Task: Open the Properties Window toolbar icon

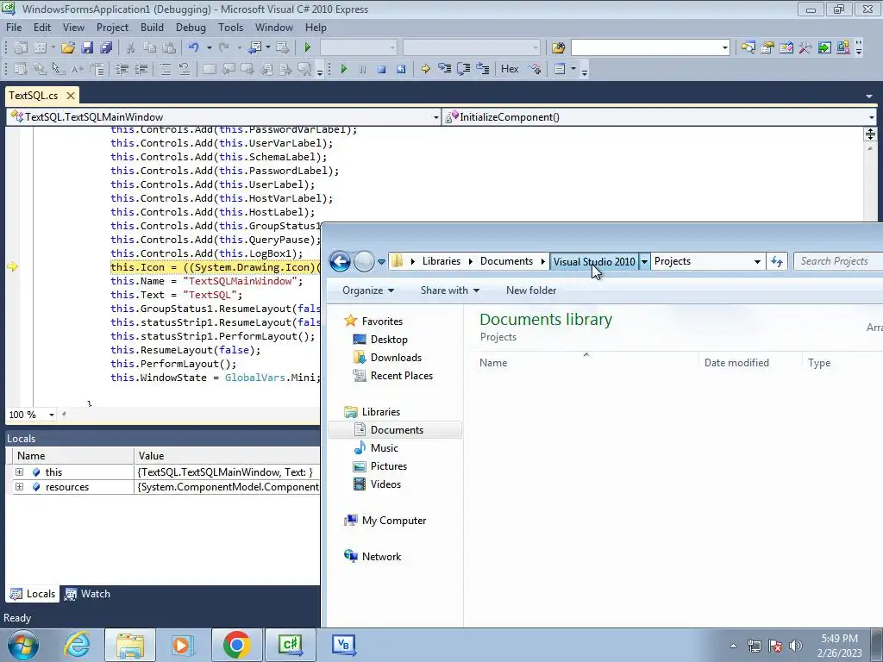Action: 767,48
